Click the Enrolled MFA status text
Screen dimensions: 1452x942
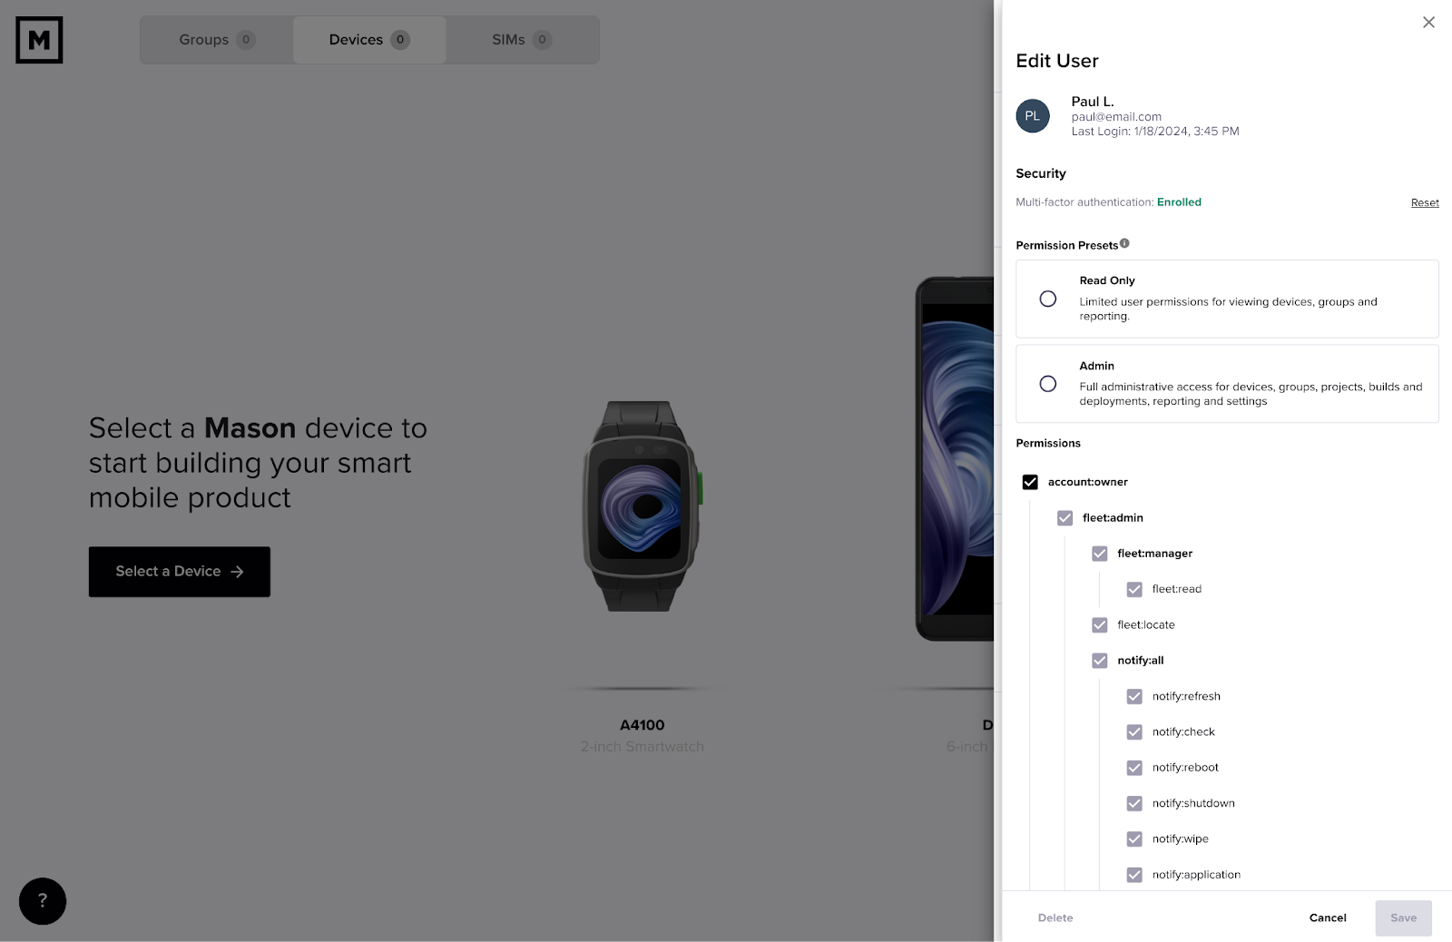tap(1179, 202)
